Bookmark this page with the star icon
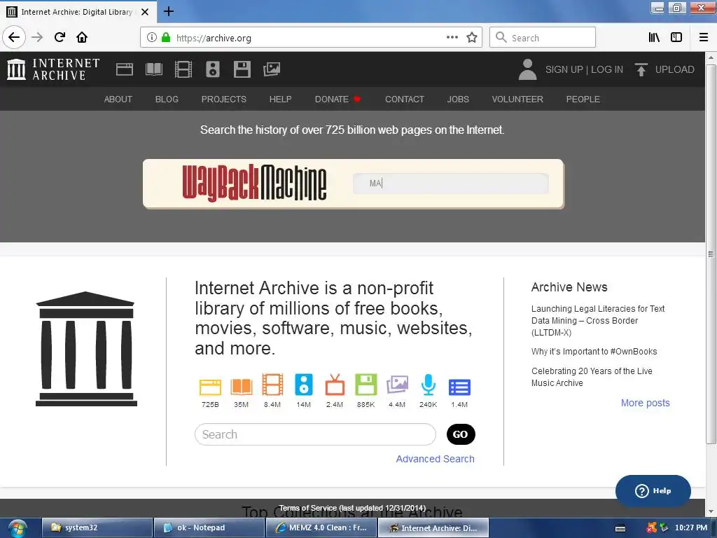 click(x=472, y=38)
